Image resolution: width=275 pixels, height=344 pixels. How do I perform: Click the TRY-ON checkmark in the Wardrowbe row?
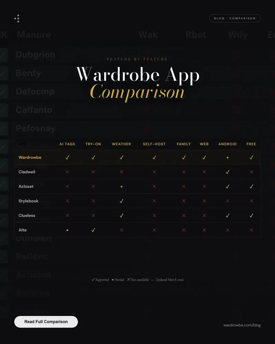[x=93, y=157]
